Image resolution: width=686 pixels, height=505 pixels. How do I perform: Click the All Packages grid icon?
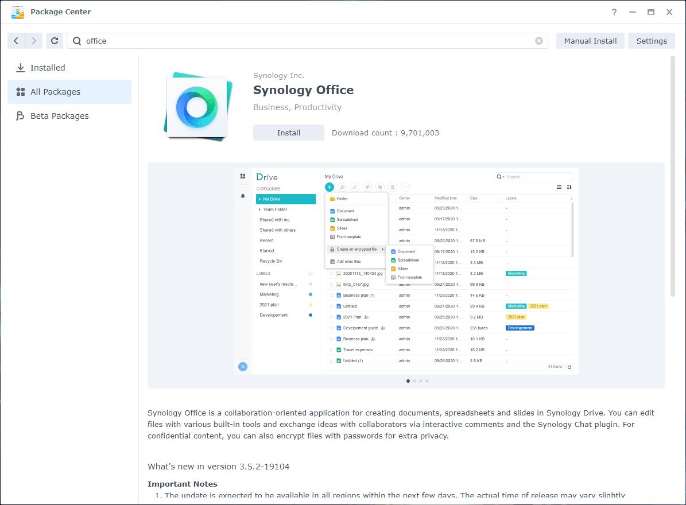20,92
